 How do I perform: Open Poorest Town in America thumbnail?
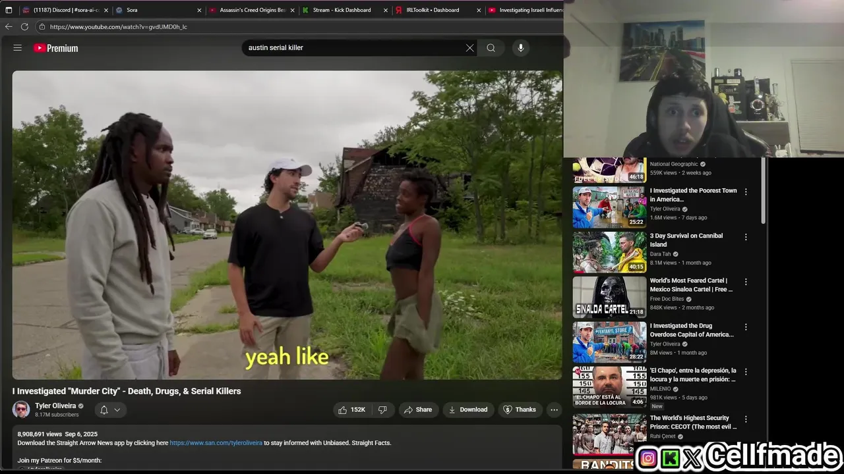[x=609, y=207]
